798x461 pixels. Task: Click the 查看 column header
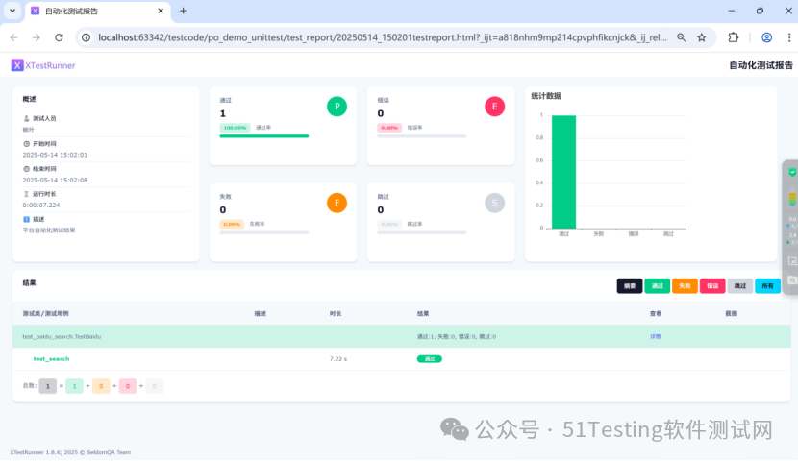(656, 314)
